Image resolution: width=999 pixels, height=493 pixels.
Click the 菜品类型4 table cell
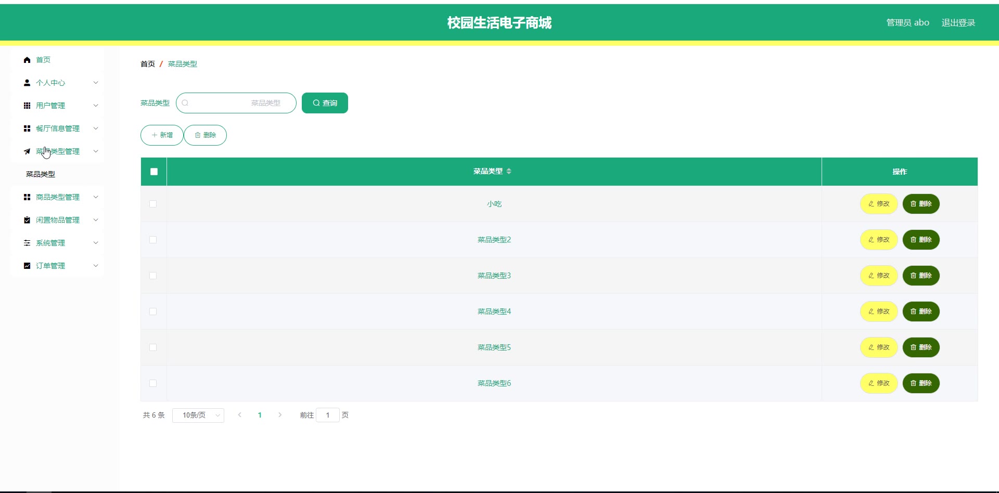pyautogui.click(x=494, y=312)
